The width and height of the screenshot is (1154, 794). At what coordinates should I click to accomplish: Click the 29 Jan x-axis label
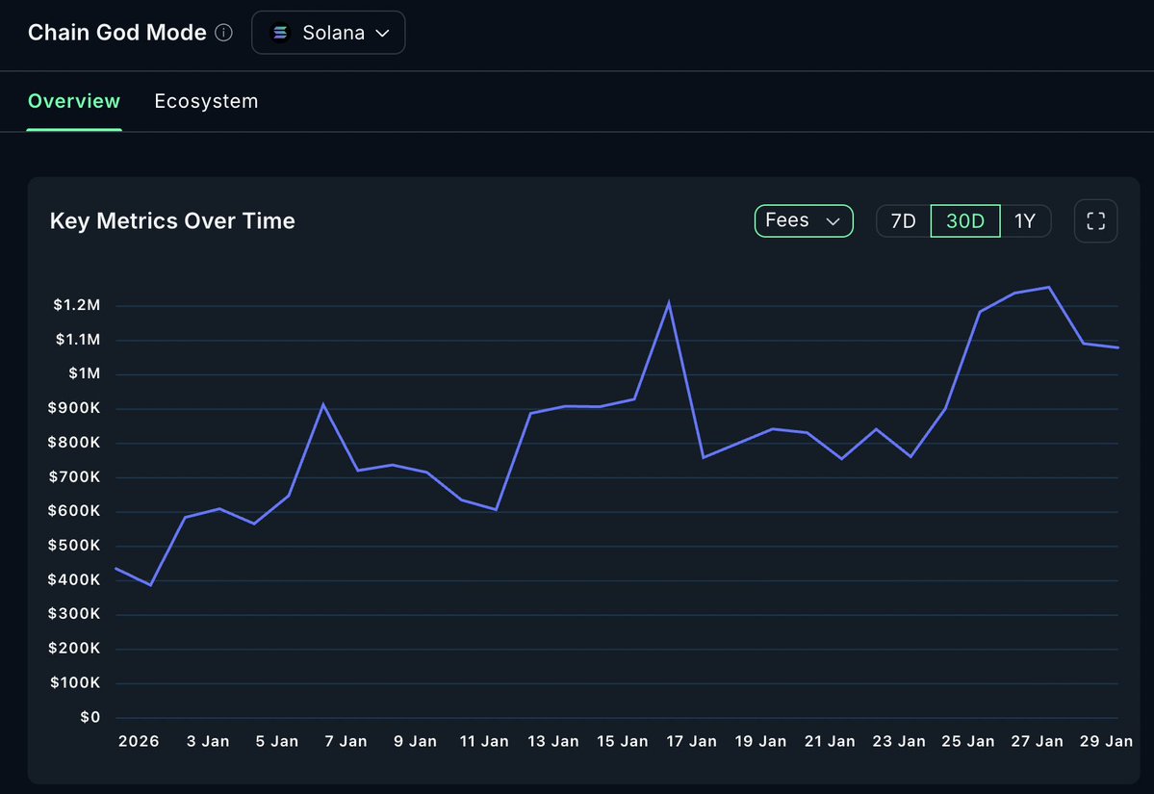coord(1106,741)
